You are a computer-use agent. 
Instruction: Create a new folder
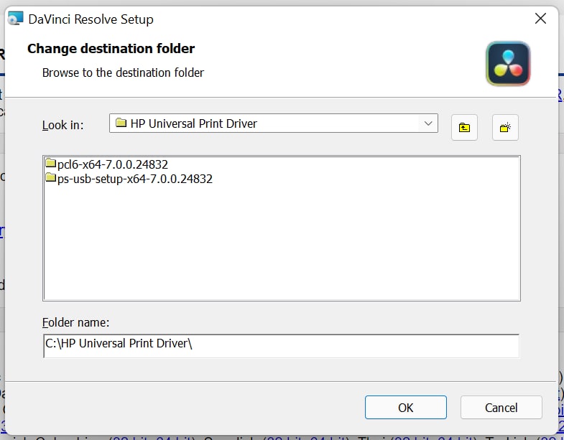tap(505, 127)
